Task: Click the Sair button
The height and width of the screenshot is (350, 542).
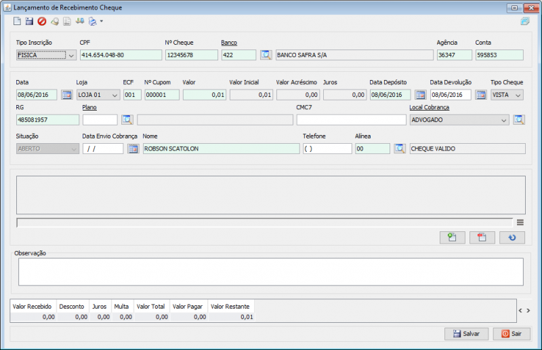Action: coord(512,334)
